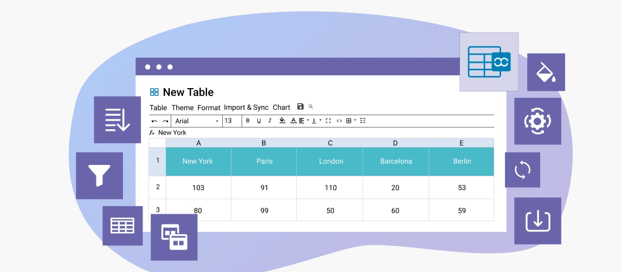This screenshot has width=622, height=272.
Task: Click the dashed grid icon ending the toolbar
Action: pyautogui.click(x=362, y=121)
